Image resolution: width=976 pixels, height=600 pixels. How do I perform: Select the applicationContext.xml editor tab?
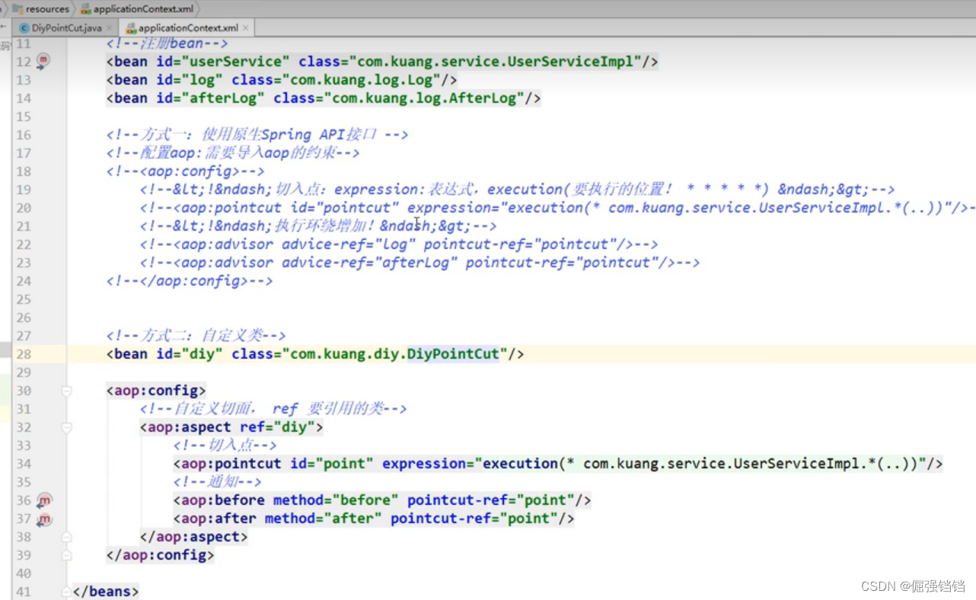pos(187,28)
